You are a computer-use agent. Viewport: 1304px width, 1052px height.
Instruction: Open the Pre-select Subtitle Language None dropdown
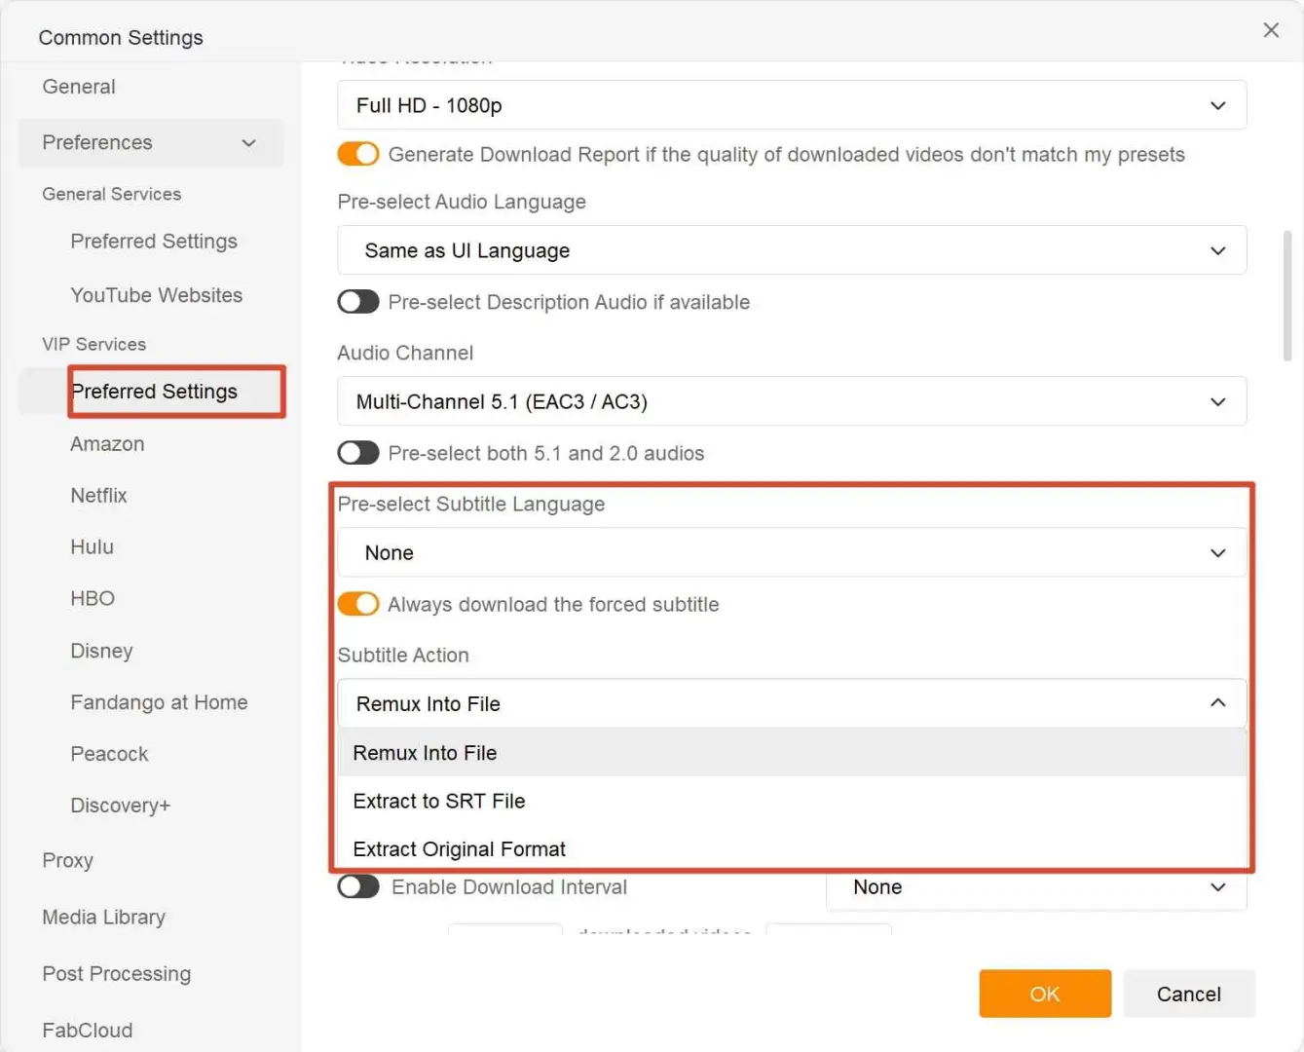coord(792,552)
